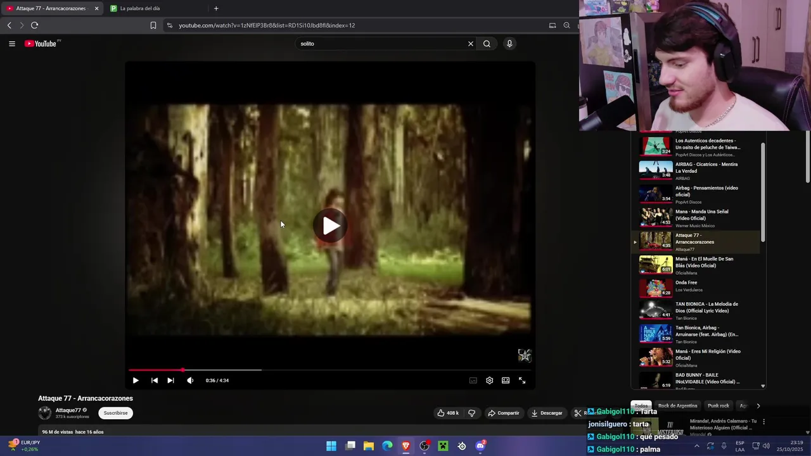
Task: Open the EUR/JPY taskbar widget
Action: point(24,446)
